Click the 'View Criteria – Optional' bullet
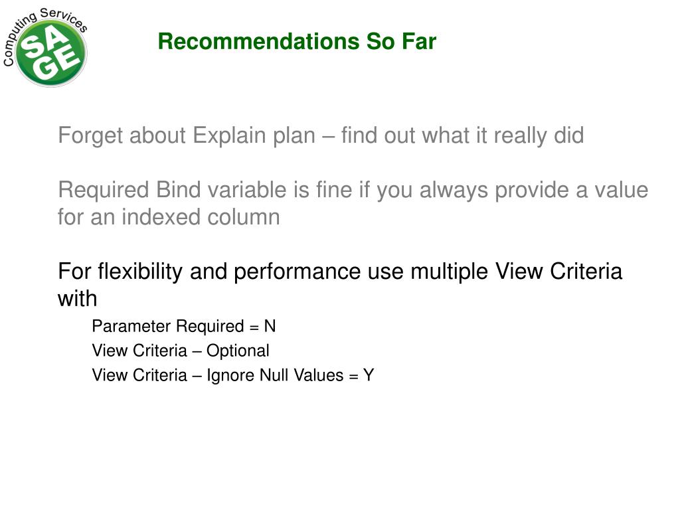The width and height of the screenshot is (680, 510). (181, 351)
